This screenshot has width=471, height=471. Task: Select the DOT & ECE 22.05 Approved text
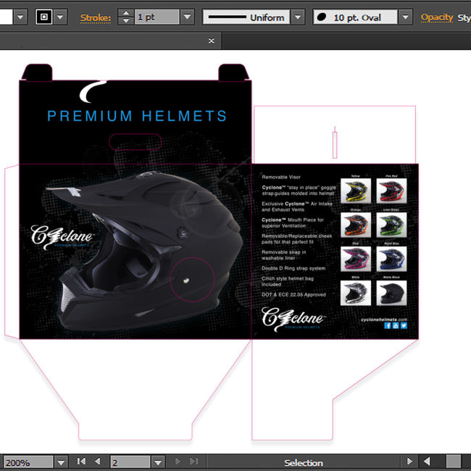click(x=293, y=295)
